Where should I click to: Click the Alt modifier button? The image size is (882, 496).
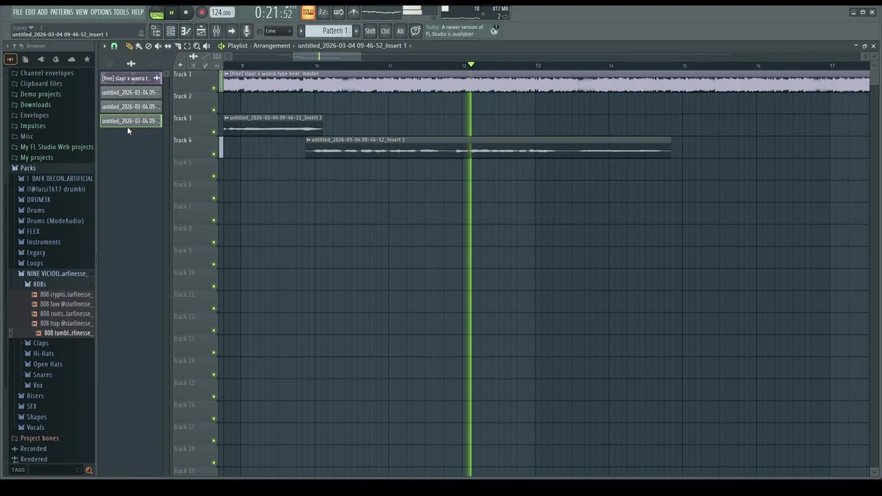pos(400,31)
